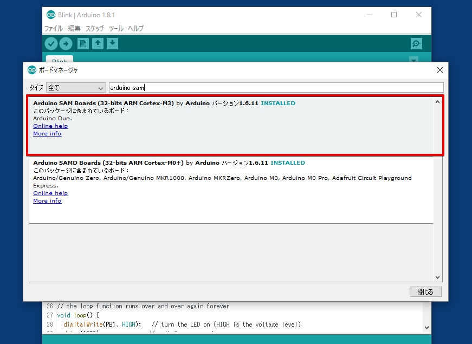Open the ツール menu
472x344 pixels.
point(116,28)
